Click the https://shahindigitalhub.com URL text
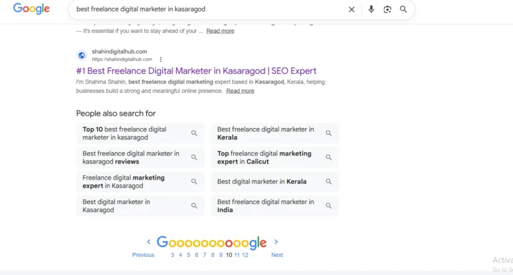Image resolution: width=513 pixels, height=275 pixels. pos(122,59)
